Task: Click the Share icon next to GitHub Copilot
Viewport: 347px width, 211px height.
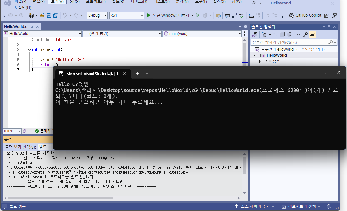Action: click(x=327, y=15)
